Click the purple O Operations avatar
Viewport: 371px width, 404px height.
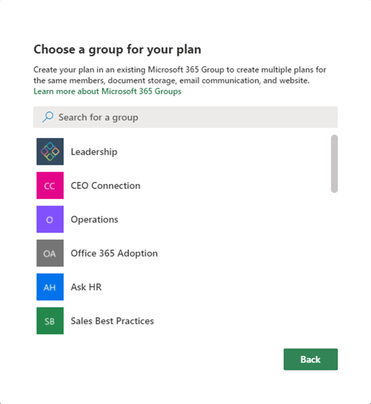50,219
